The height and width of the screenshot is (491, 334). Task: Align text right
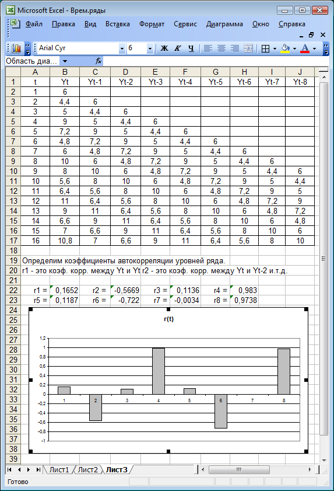(x=235, y=48)
